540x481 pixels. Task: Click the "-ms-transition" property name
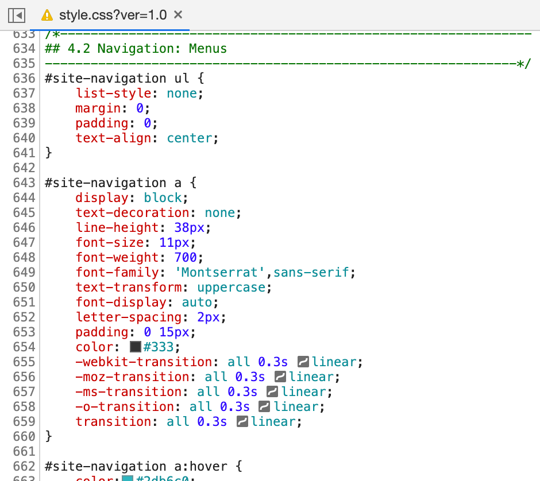(129, 391)
